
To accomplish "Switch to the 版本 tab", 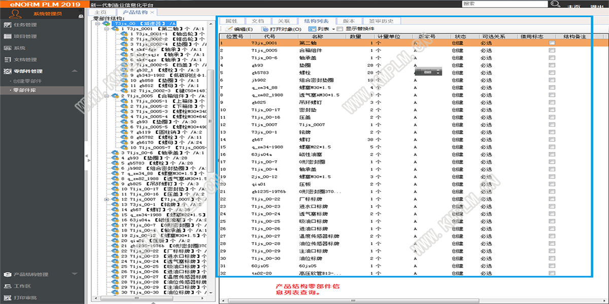I will click(349, 21).
